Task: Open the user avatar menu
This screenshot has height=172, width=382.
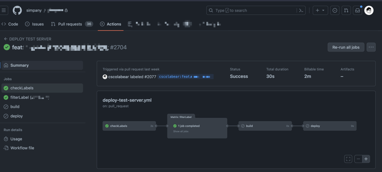Action: tap(369, 10)
